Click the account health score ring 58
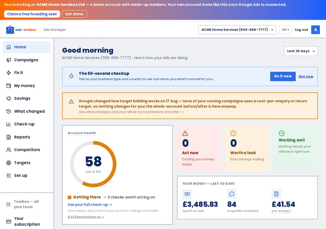Image resolution: width=326 pixels, height=229 pixels. (x=93, y=164)
